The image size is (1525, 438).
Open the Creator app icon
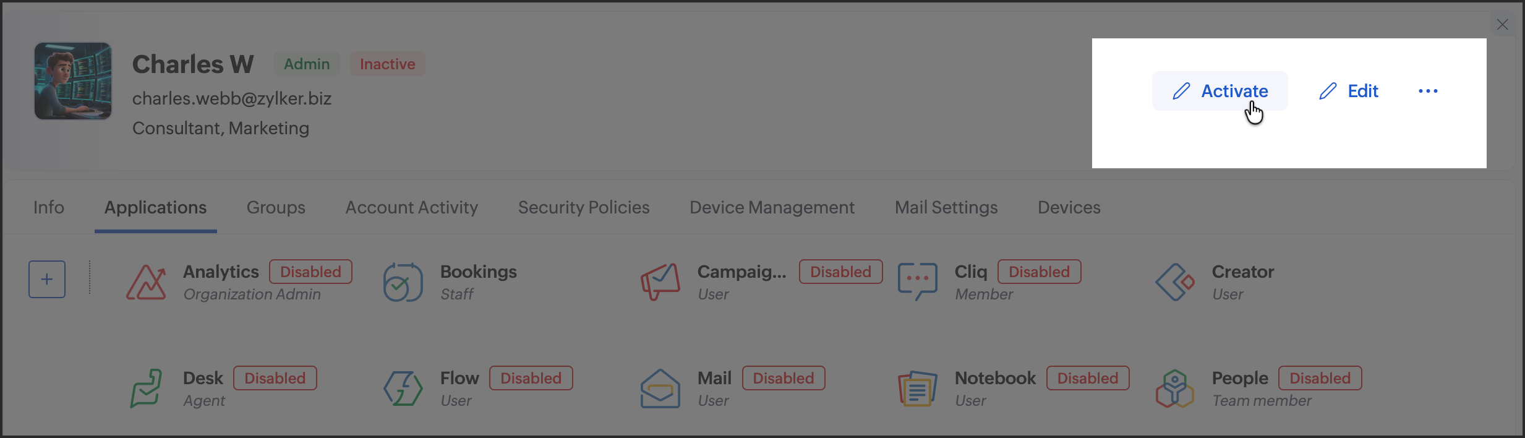1175,282
